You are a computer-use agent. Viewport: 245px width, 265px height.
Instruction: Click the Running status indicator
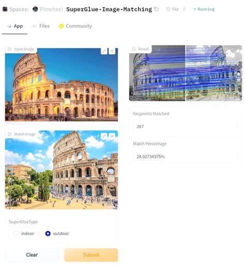click(x=204, y=9)
